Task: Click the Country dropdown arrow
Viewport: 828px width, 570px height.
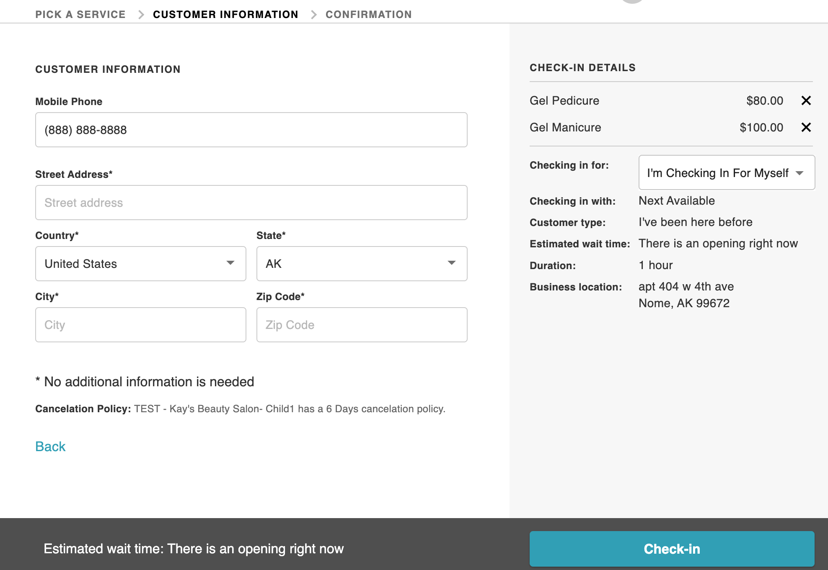Action: pyautogui.click(x=230, y=263)
